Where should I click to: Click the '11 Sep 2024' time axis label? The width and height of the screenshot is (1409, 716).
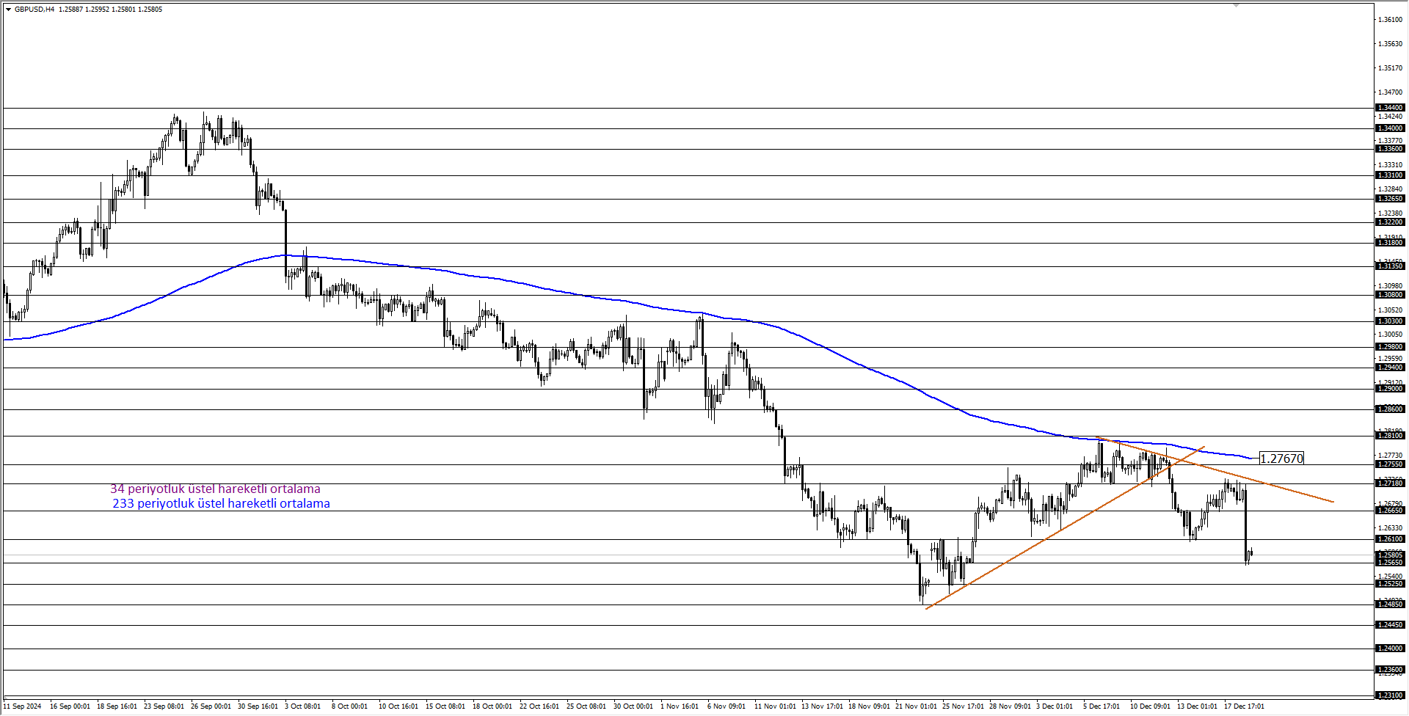click(22, 706)
